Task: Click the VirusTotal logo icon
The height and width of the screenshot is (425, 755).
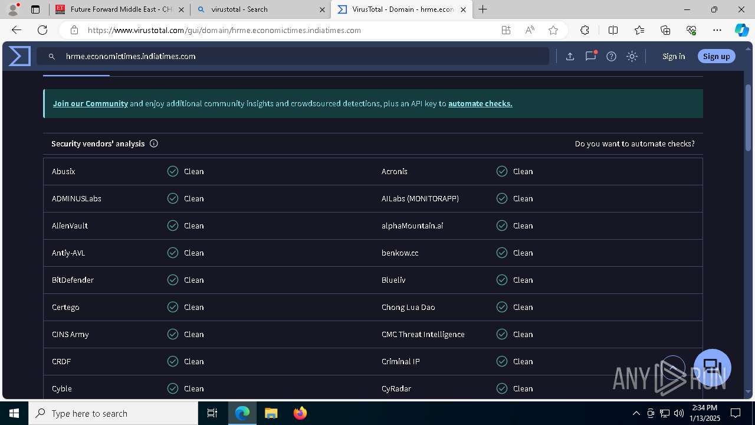Action: [19, 56]
